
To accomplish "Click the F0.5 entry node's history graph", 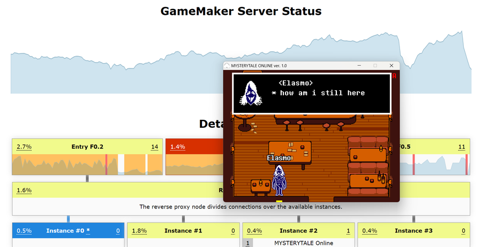I will (435, 165).
